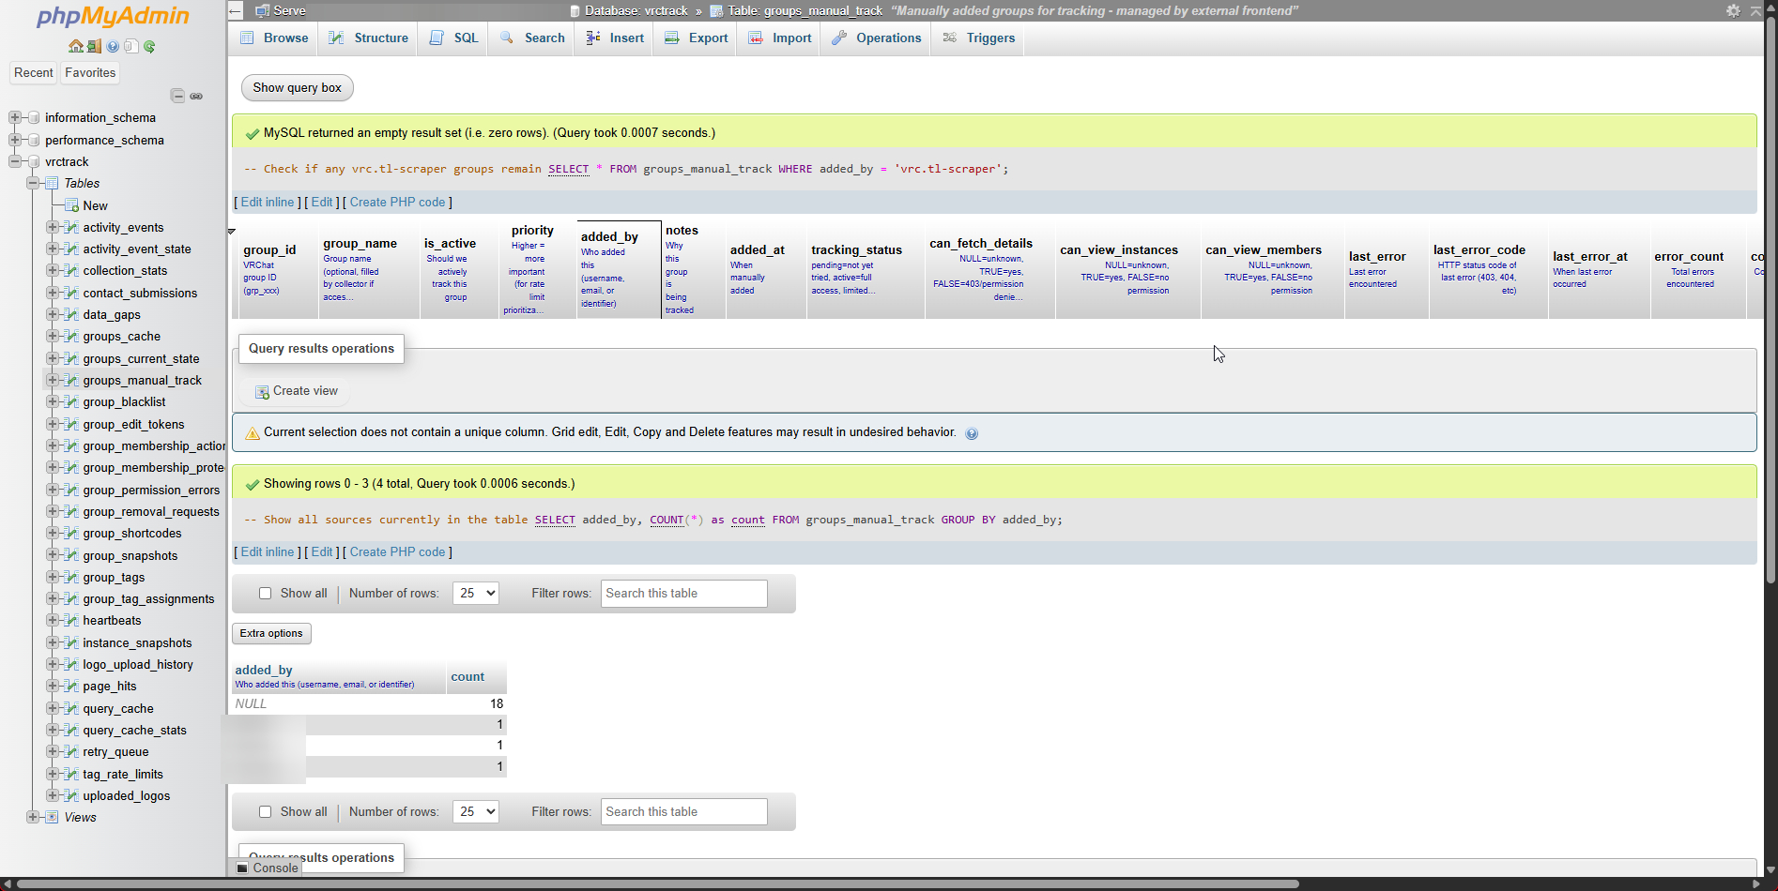Tick the lower Show all checkbox
This screenshot has width=1778, height=891.
click(x=266, y=812)
